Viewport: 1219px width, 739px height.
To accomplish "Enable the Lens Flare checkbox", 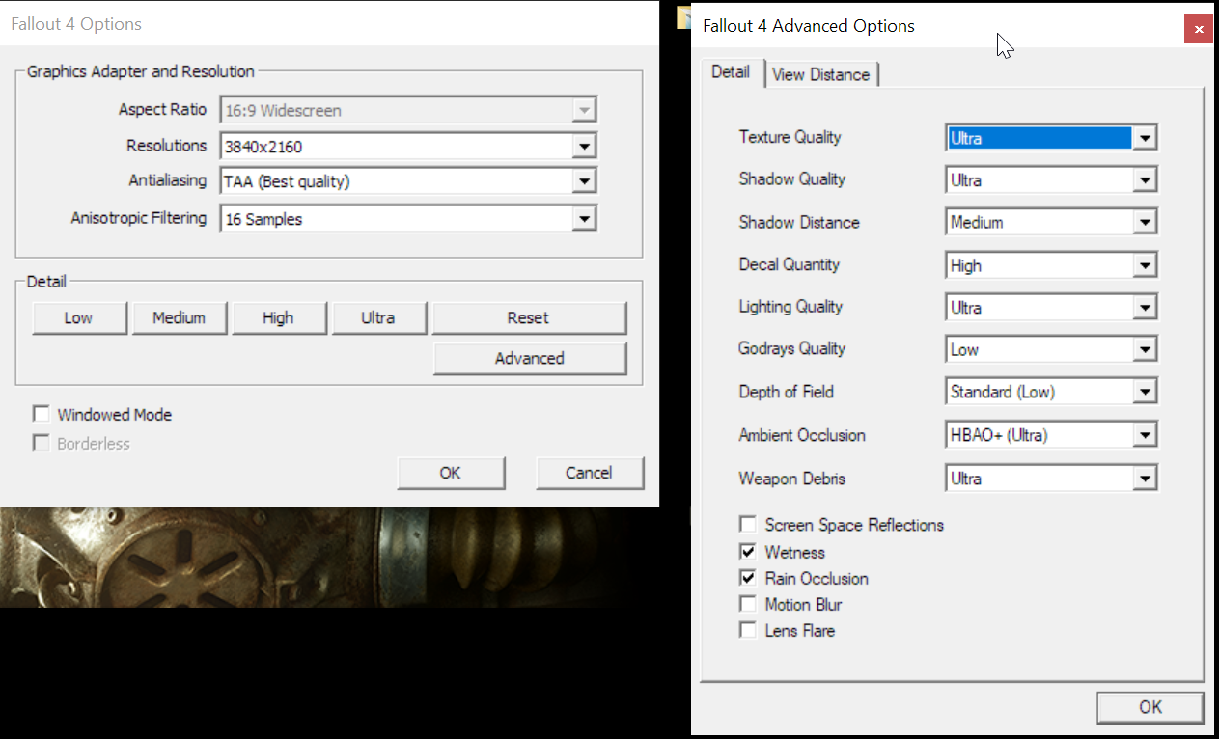I will coord(747,630).
